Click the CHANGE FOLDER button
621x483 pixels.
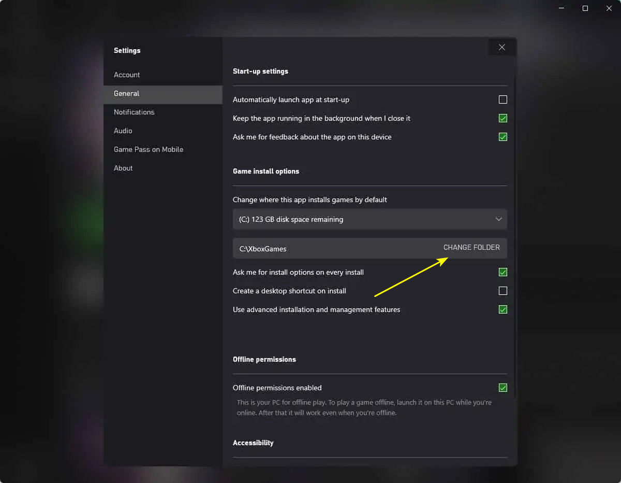[471, 248]
